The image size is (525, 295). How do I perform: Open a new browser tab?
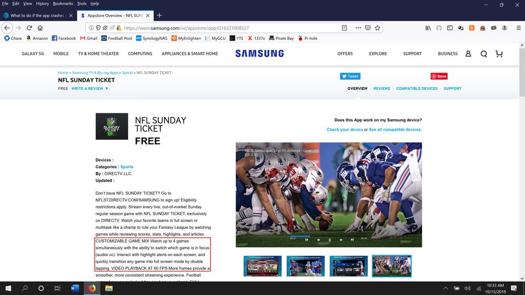pyautogui.click(x=159, y=15)
